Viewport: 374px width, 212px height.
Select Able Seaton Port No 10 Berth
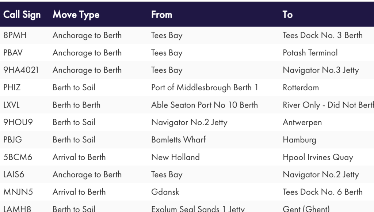[205, 105]
